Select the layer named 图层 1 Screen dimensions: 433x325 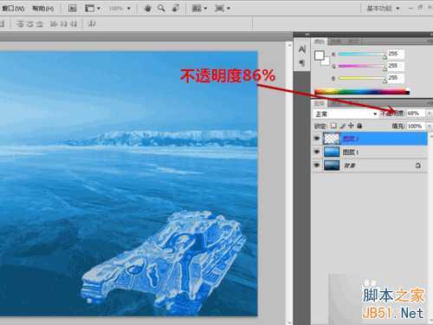point(351,152)
